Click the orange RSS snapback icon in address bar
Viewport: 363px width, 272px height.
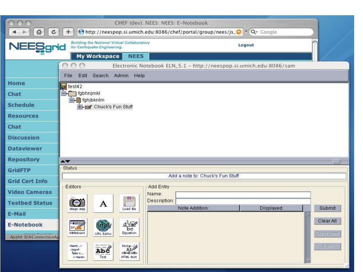(239, 32)
